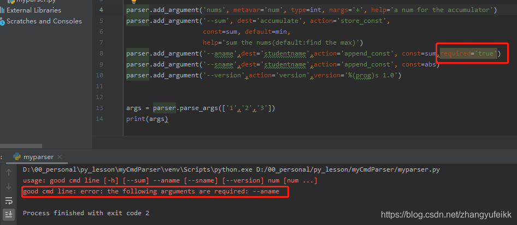Click the Up the Stack Trace arrow
The width and height of the screenshot is (517, 225).
tap(9, 172)
